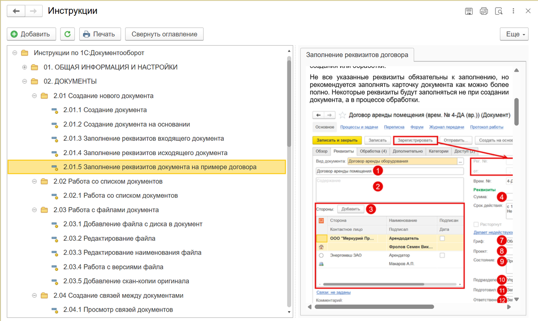Screen dimensions: 538x321
Task: Collapse the 2.02 Работа со списком документов folder
Action: (x=35, y=182)
